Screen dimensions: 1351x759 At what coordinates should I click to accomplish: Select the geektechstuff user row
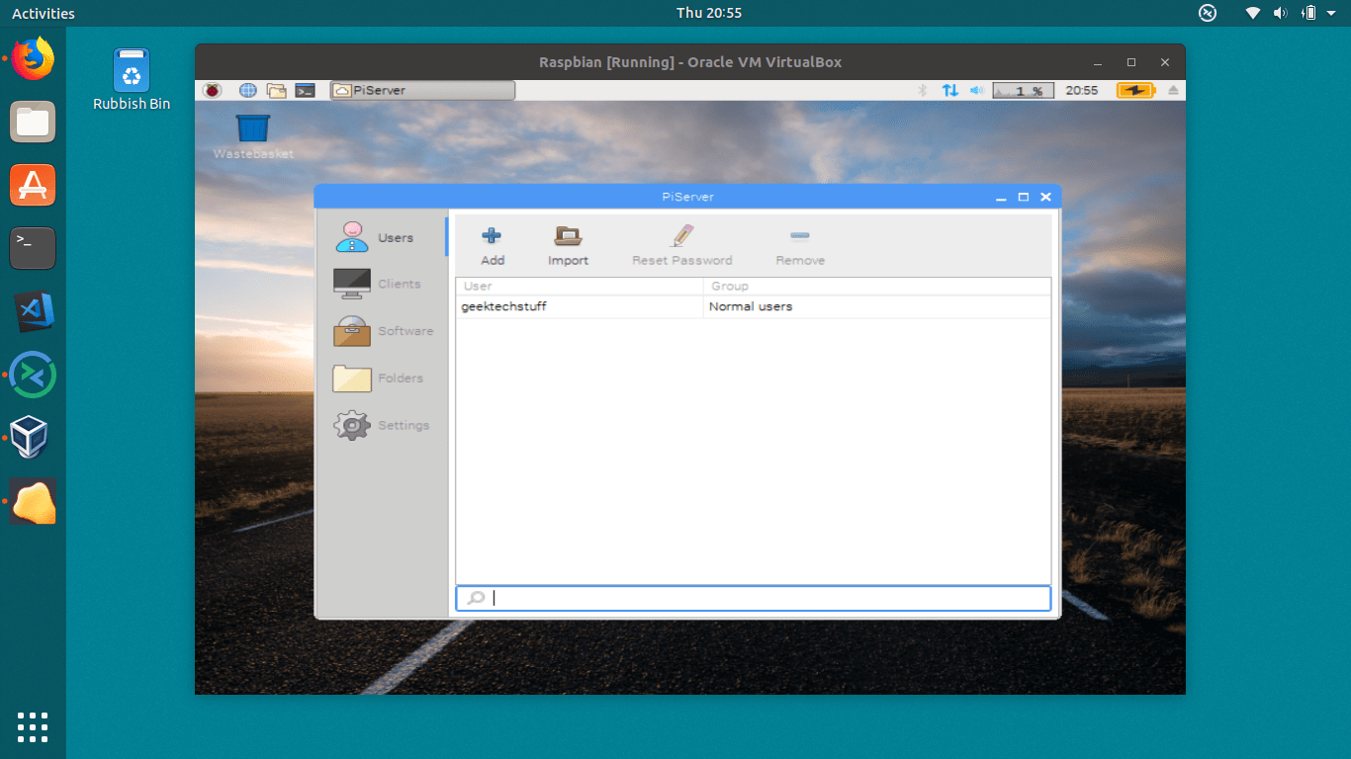579,306
